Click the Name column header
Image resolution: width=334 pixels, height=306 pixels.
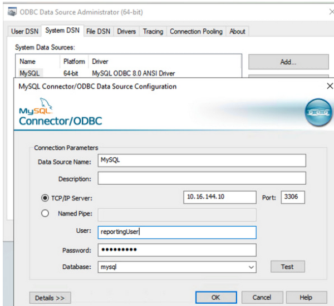(x=38, y=62)
